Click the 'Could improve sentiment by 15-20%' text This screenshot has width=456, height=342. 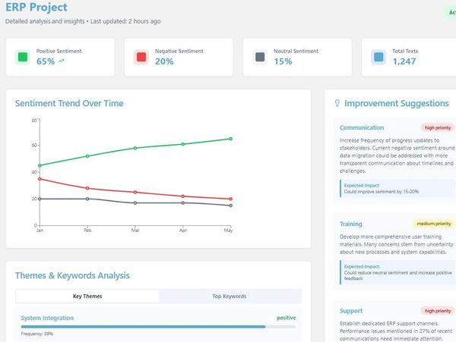382,192
